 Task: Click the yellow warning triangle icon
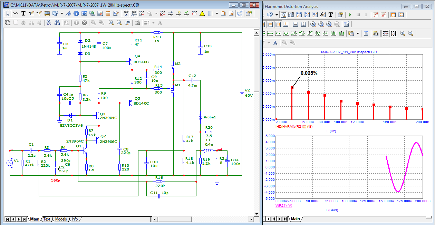202,13
